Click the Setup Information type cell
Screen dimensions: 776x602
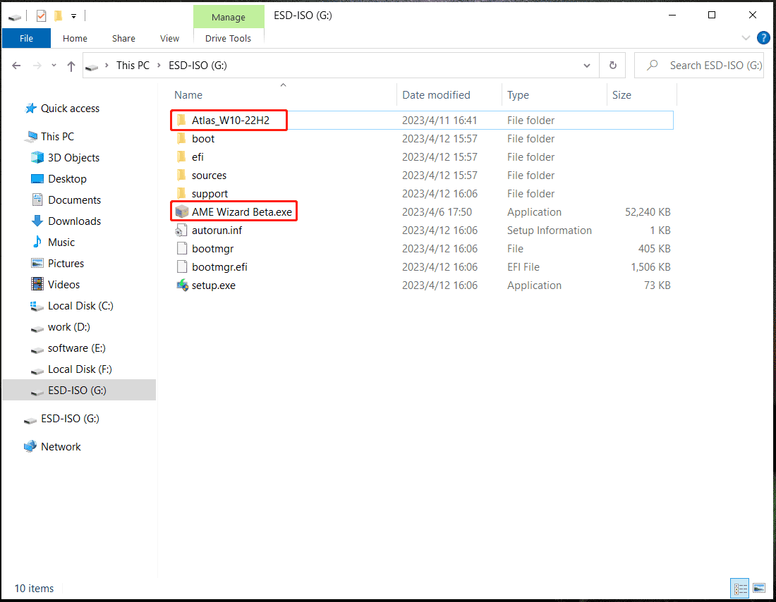tap(550, 230)
